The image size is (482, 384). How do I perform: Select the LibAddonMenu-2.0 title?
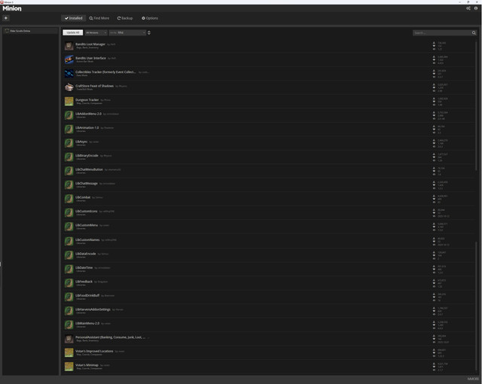pyautogui.click(x=89, y=114)
